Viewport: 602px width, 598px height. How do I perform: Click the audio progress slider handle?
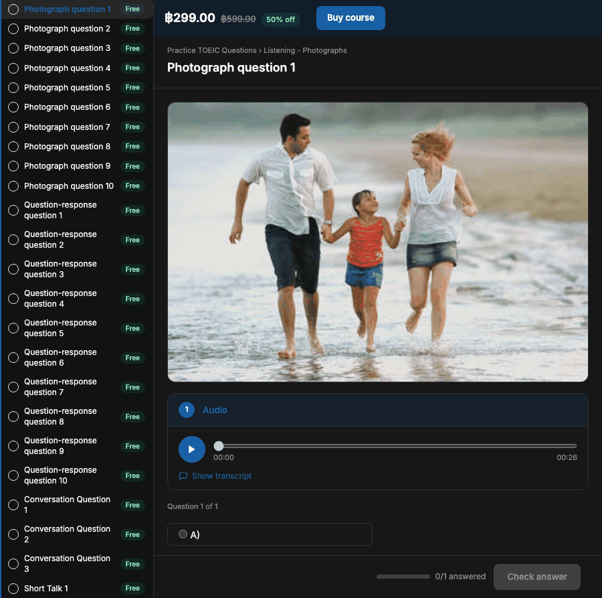[x=219, y=446]
